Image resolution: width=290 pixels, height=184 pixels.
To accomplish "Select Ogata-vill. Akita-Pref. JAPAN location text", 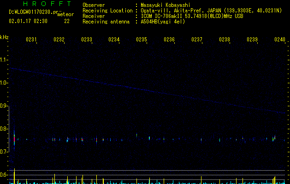I will [x=211, y=11].
